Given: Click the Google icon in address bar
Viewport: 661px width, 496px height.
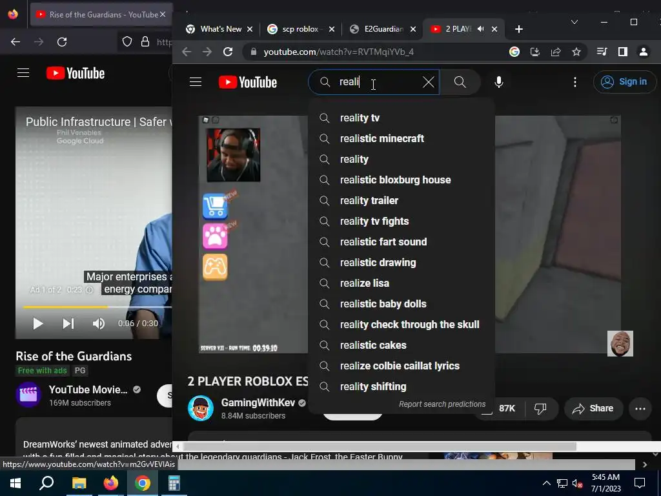Looking at the screenshot, I should click(x=514, y=52).
